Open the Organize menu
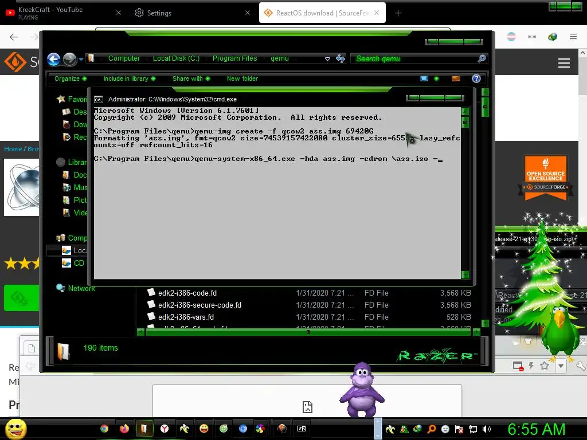587x440 pixels. click(70, 78)
